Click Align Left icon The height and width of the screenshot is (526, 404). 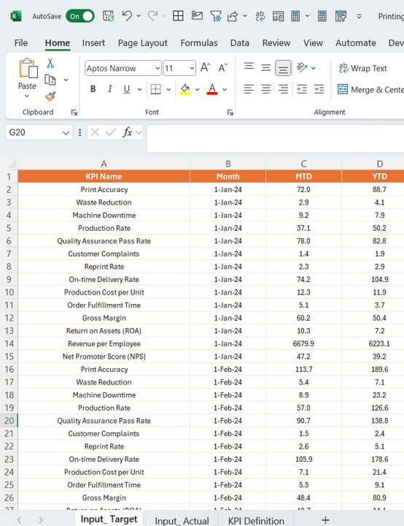[249, 89]
